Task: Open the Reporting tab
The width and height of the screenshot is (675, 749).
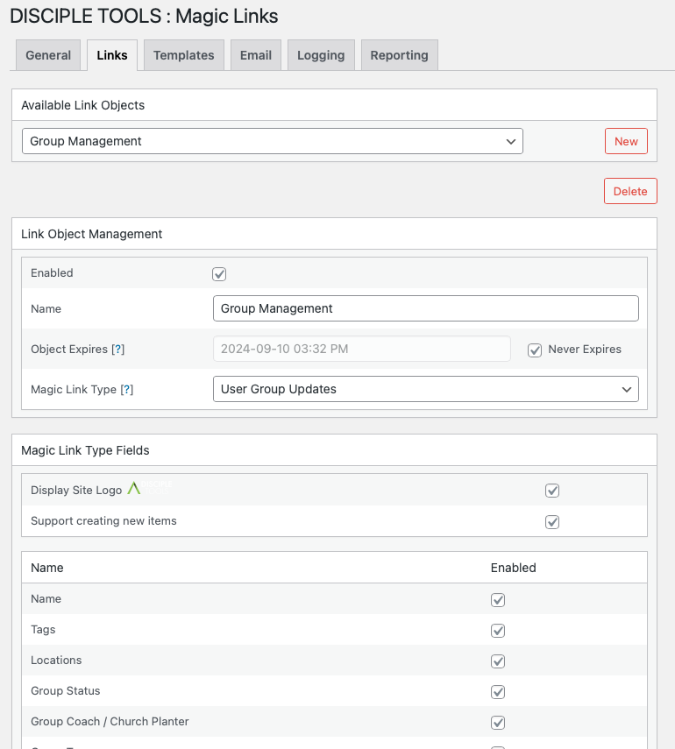Action: [x=399, y=55]
